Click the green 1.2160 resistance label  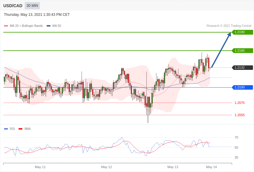242,50
